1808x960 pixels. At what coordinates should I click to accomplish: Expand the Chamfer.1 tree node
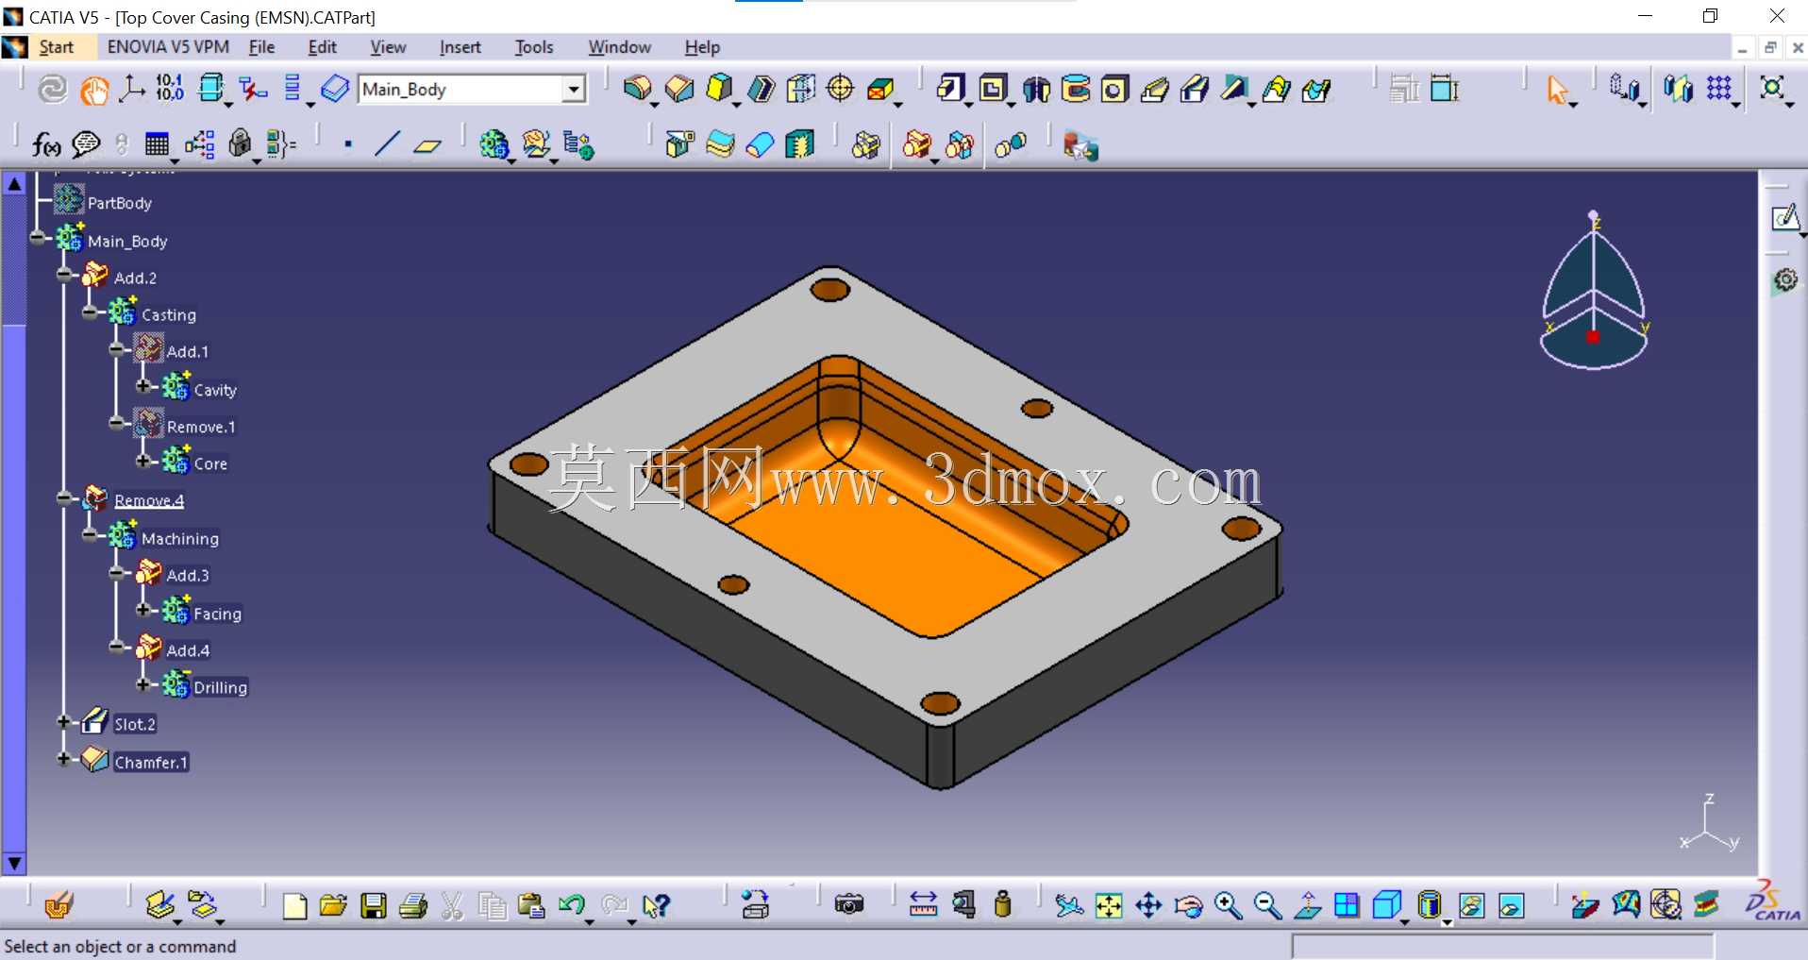click(64, 759)
